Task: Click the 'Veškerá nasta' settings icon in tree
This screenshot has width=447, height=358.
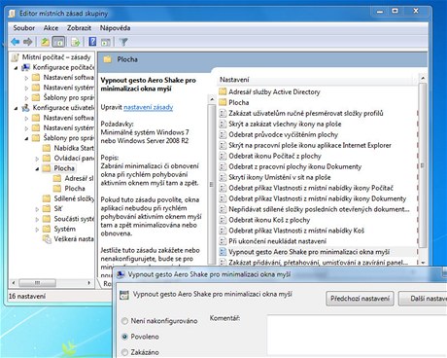Action: pyautogui.click(x=47, y=239)
